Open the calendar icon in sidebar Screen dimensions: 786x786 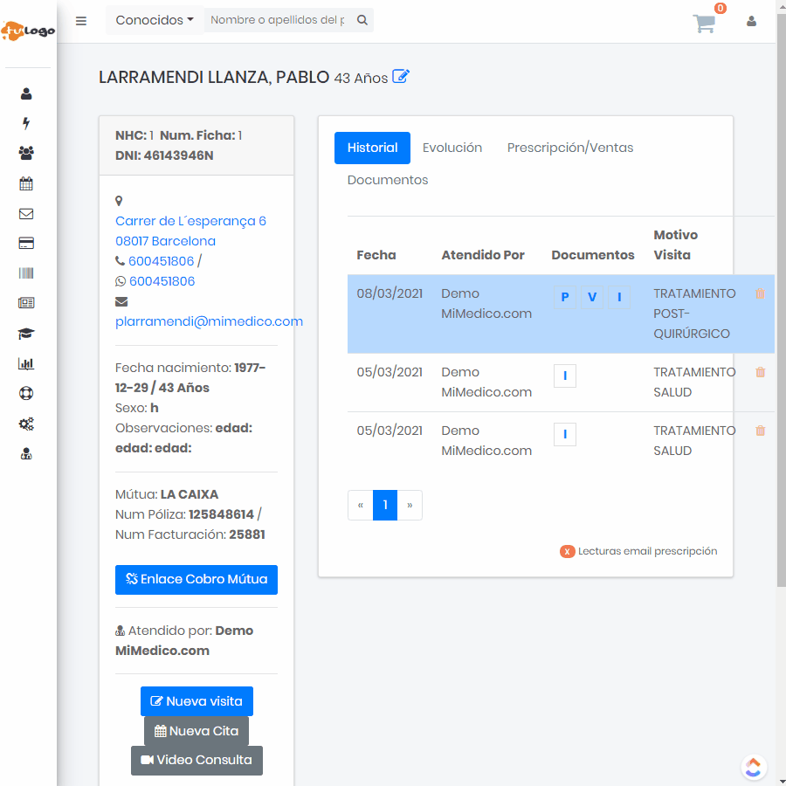pyautogui.click(x=26, y=183)
